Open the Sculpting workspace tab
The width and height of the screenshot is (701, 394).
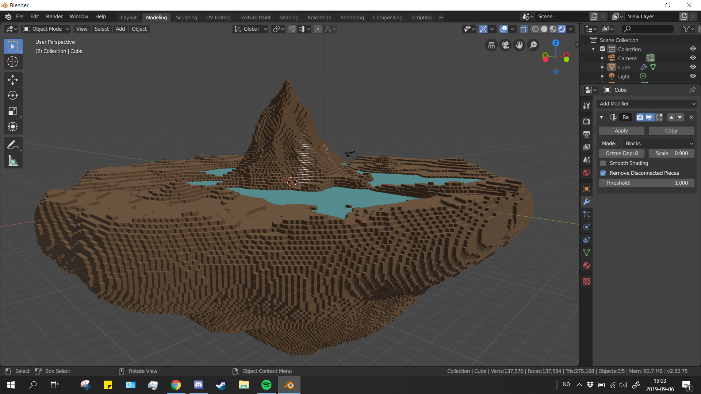[186, 17]
